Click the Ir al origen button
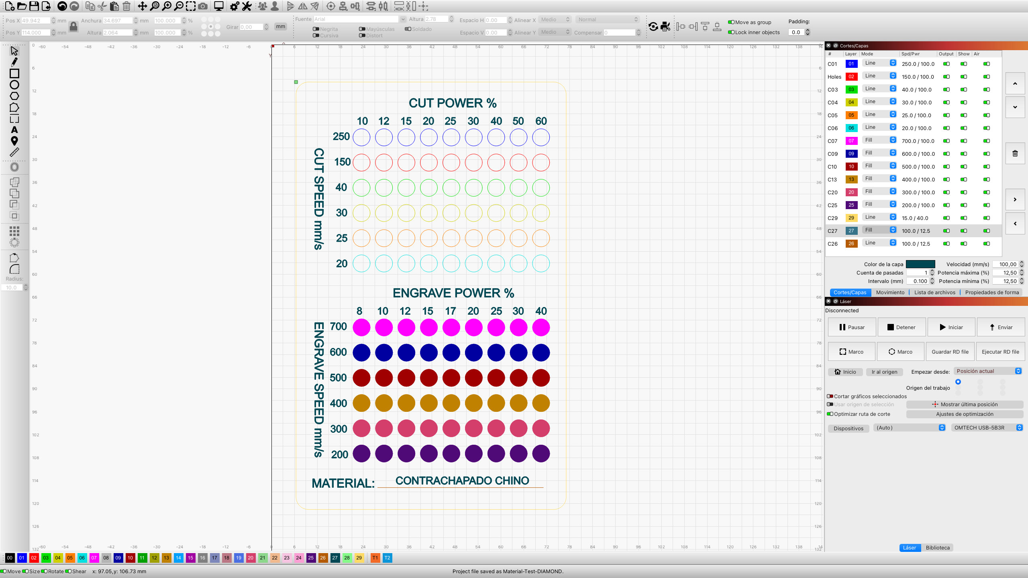 (x=884, y=372)
